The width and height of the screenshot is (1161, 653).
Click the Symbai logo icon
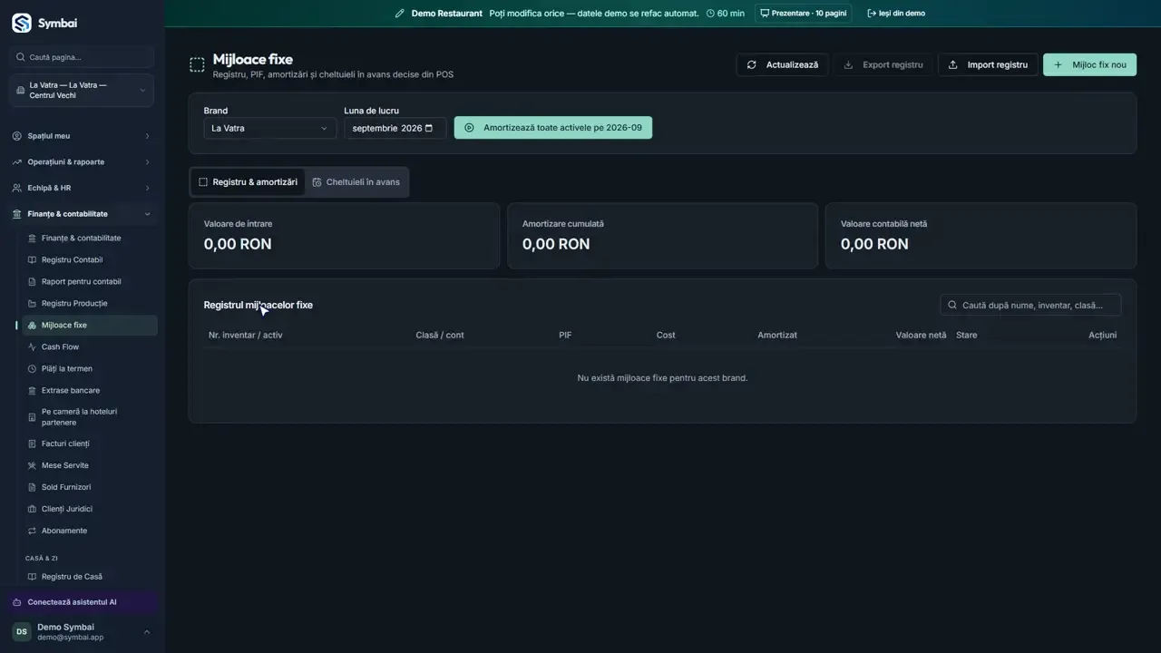21,23
